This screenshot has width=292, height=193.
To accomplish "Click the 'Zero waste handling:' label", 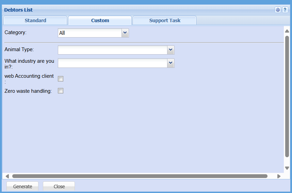I will click(28, 91).
